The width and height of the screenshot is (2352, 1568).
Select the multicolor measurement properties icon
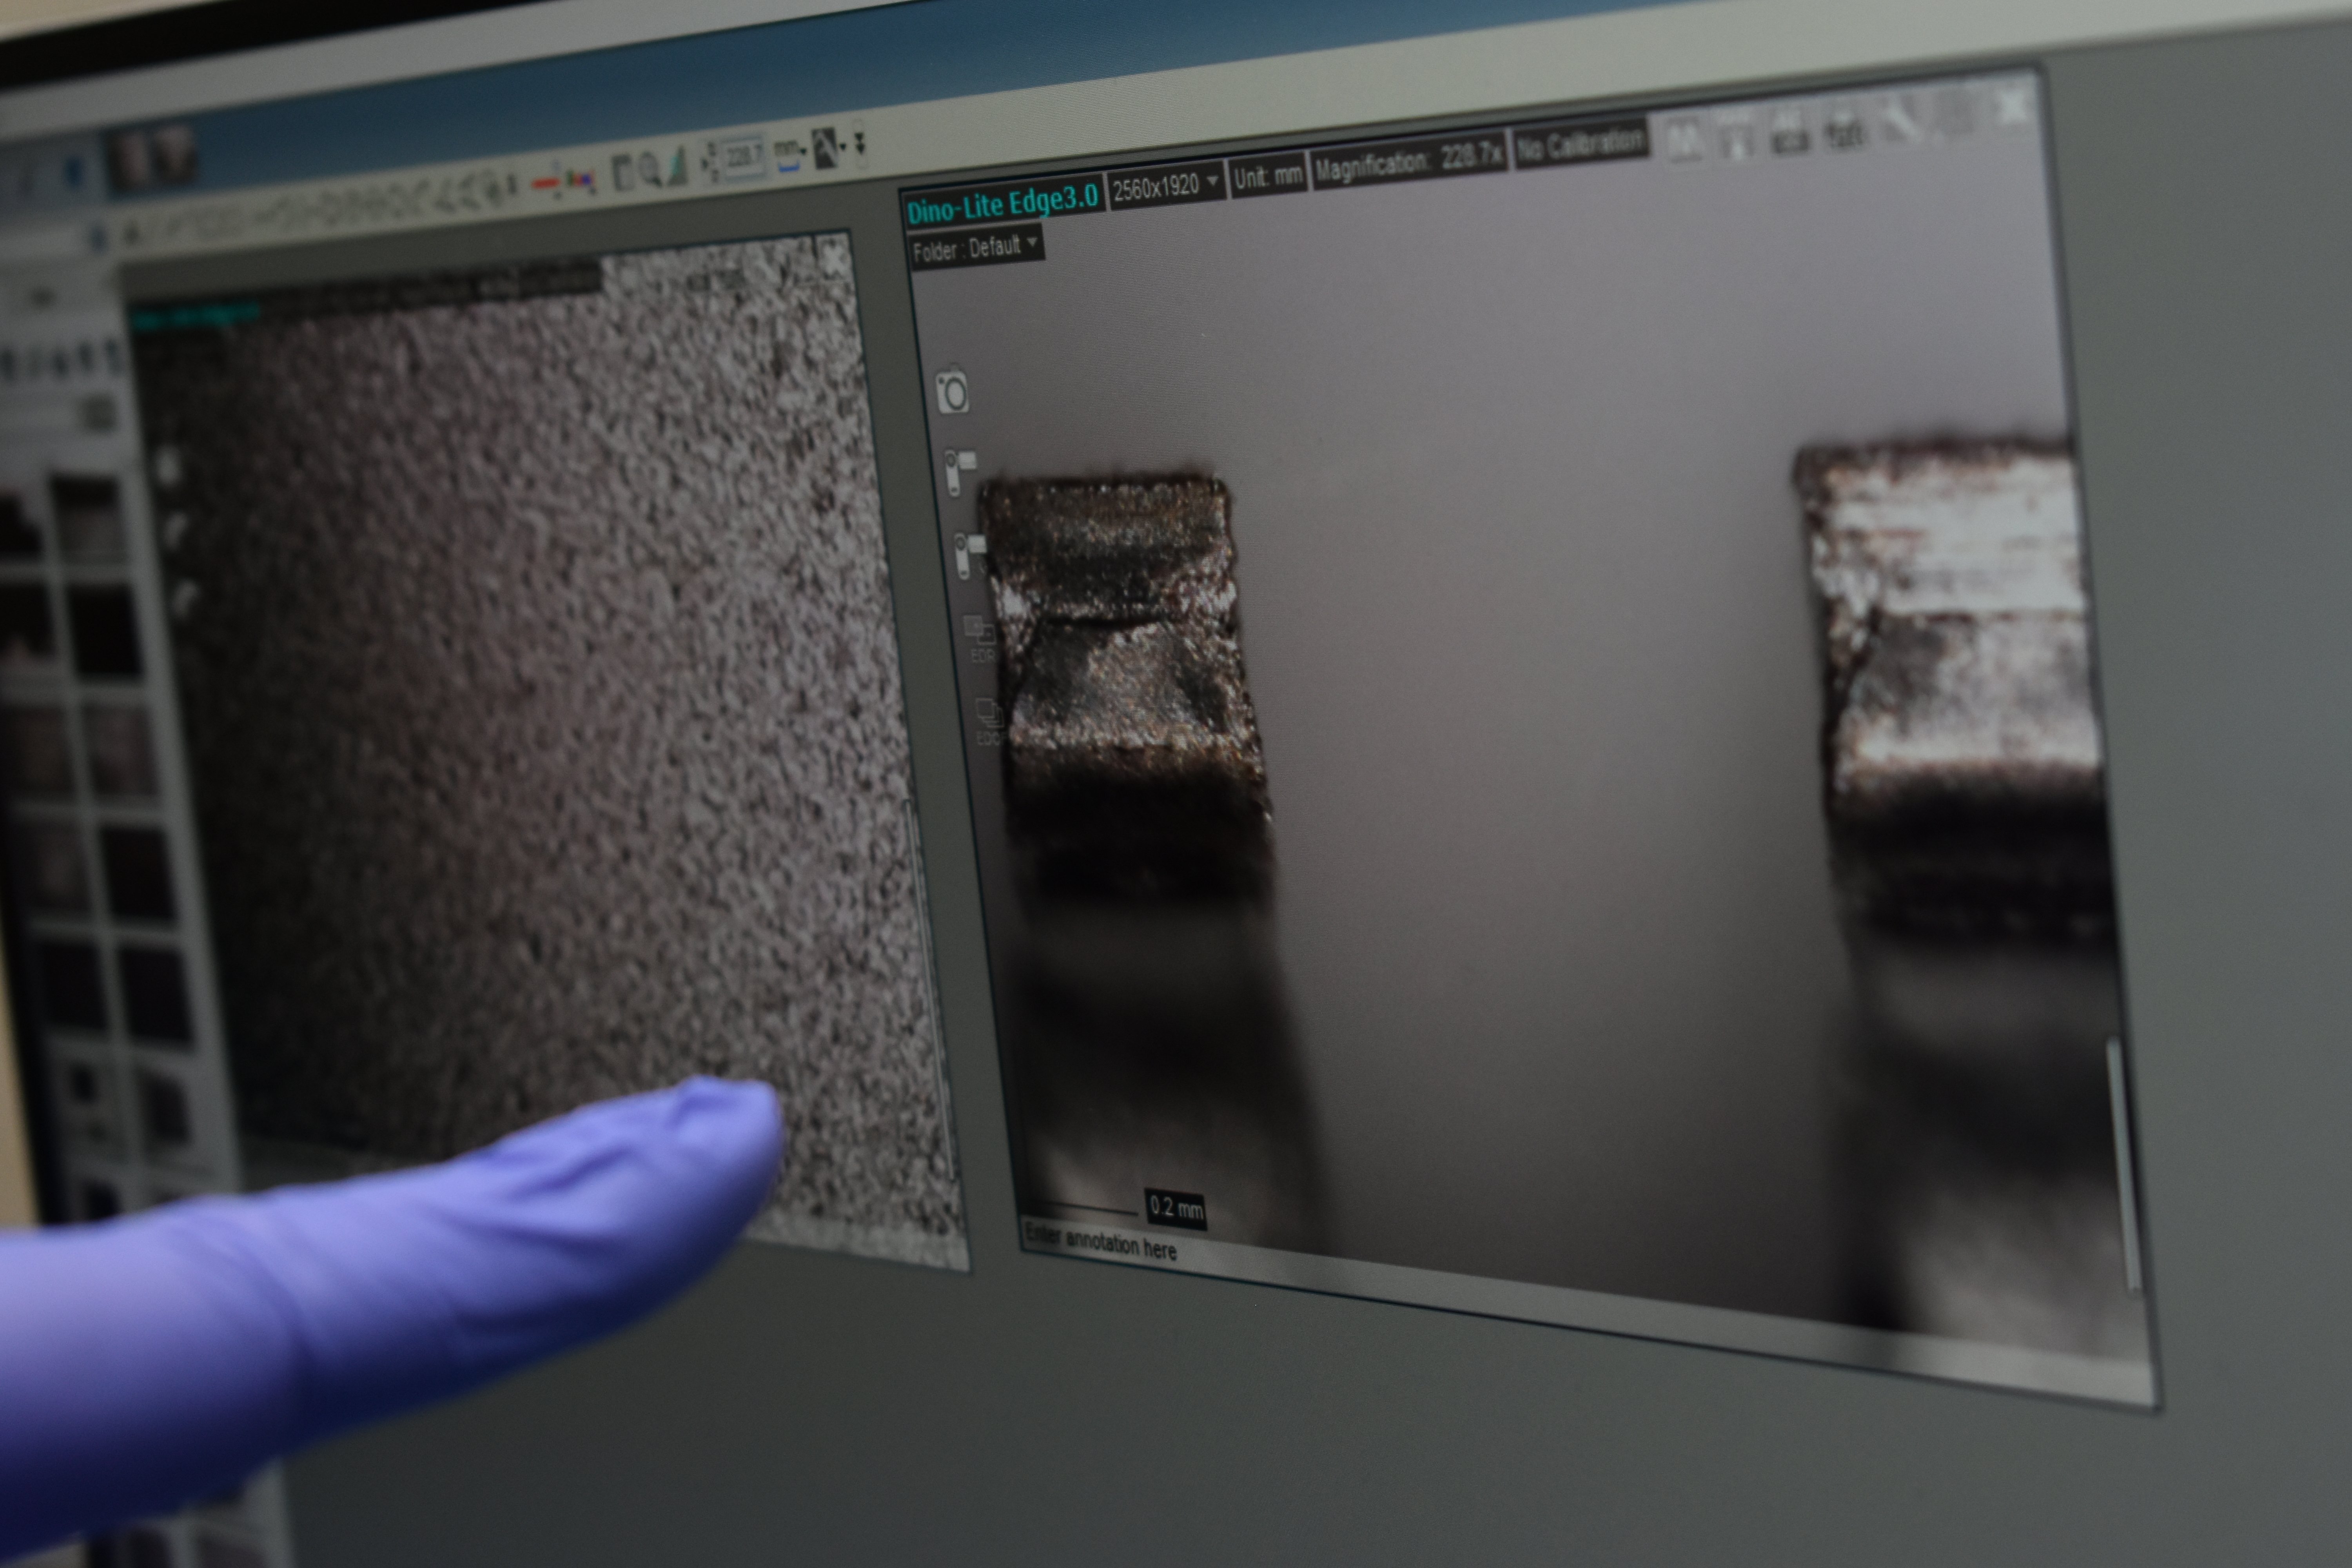tap(580, 180)
